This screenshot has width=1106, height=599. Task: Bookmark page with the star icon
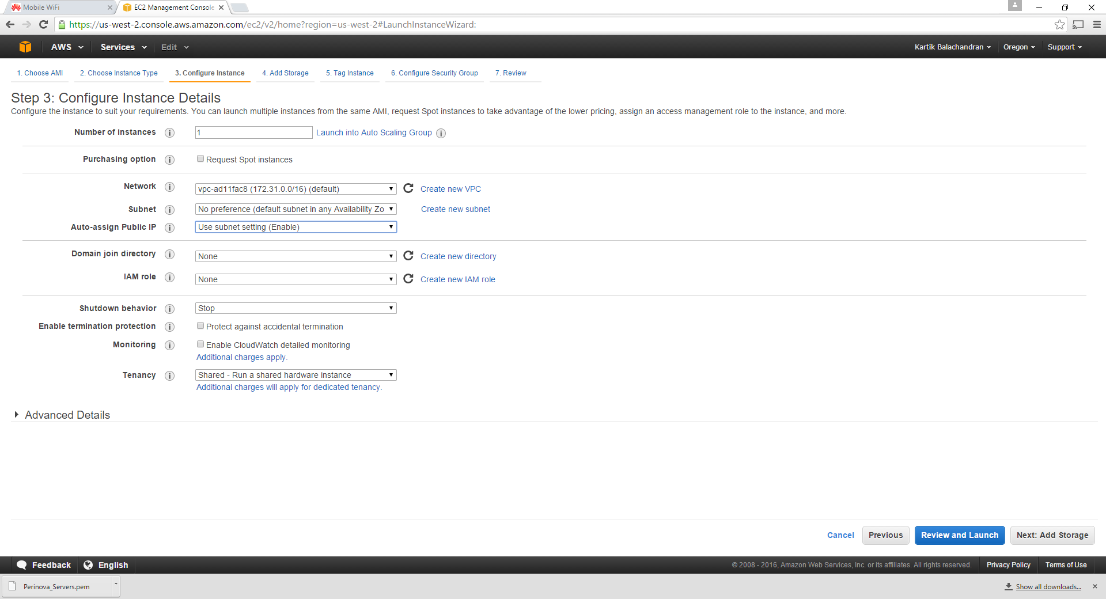1059,24
